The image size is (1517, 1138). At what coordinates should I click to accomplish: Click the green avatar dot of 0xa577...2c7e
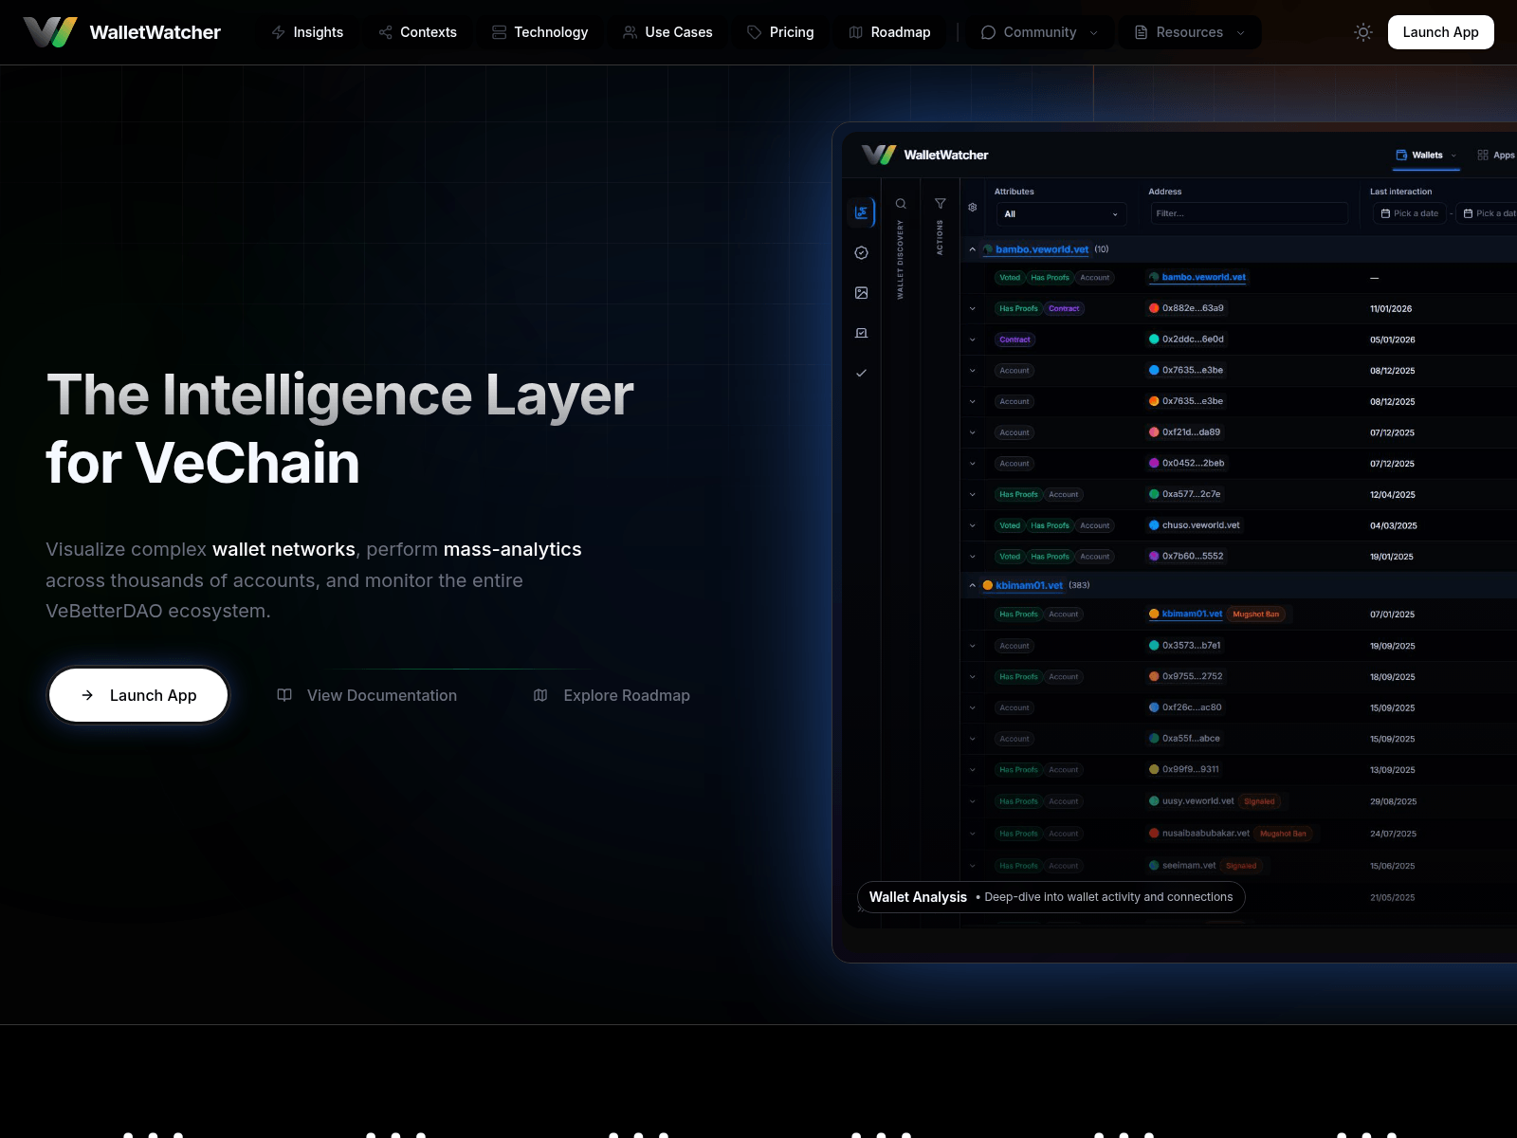coord(1154,494)
